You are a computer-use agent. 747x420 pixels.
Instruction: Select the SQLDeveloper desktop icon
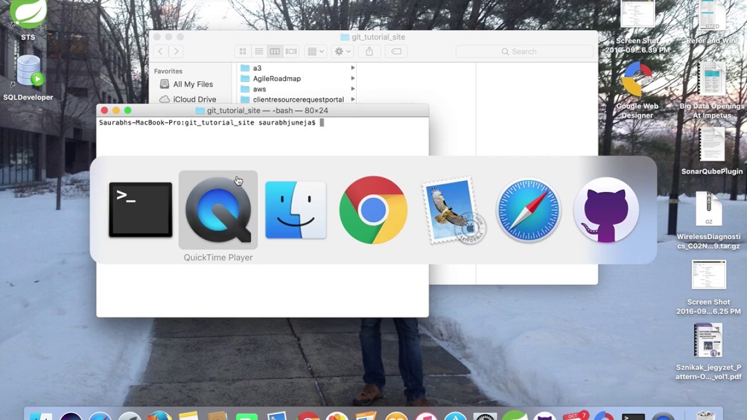(28, 77)
